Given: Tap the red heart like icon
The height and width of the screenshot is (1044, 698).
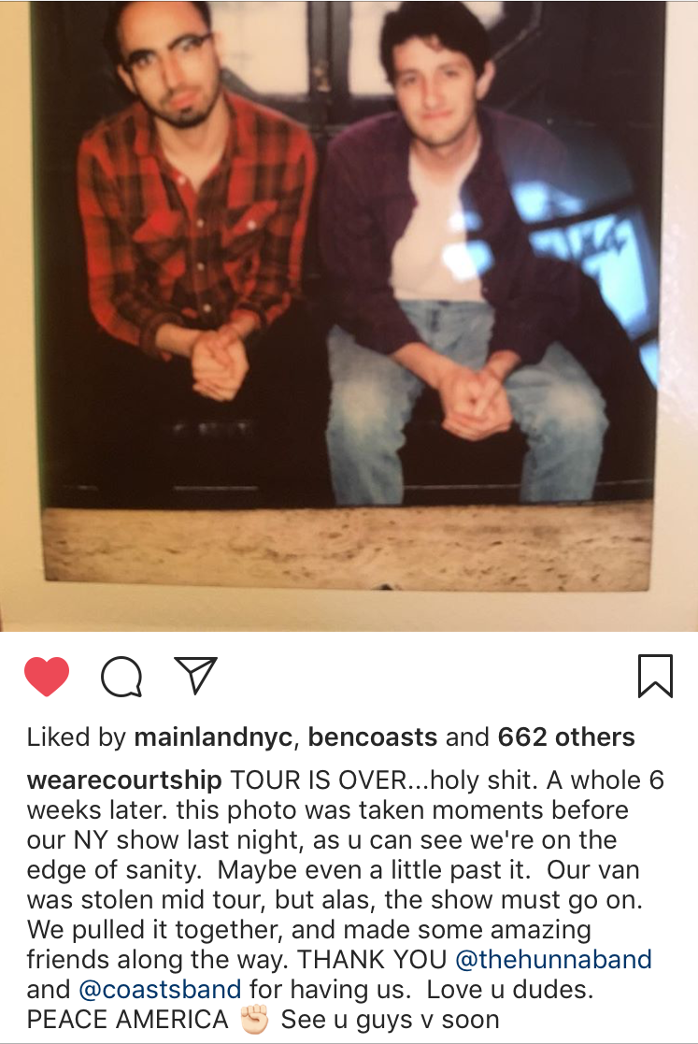Looking at the screenshot, I should (x=47, y=677).
